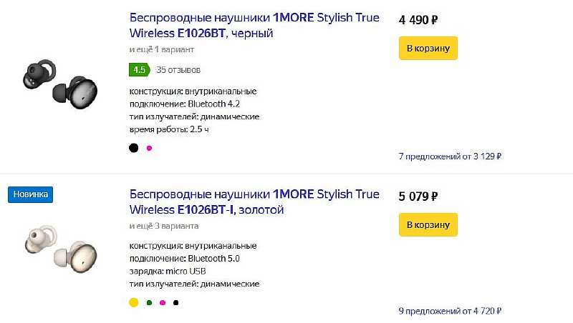
Task: View 9 предложений от 4 720 ₽
Action: click(449, 311)
